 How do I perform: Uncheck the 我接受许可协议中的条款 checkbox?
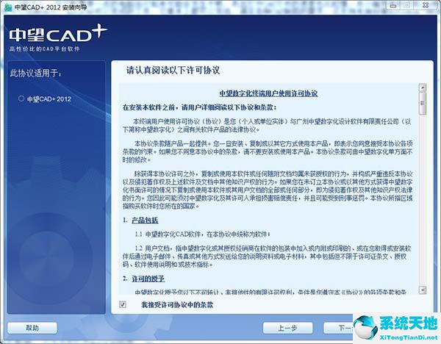pyautogui.click(x=123, y=304)
